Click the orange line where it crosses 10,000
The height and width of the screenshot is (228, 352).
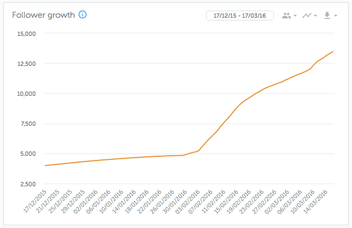tap(256, 93)
